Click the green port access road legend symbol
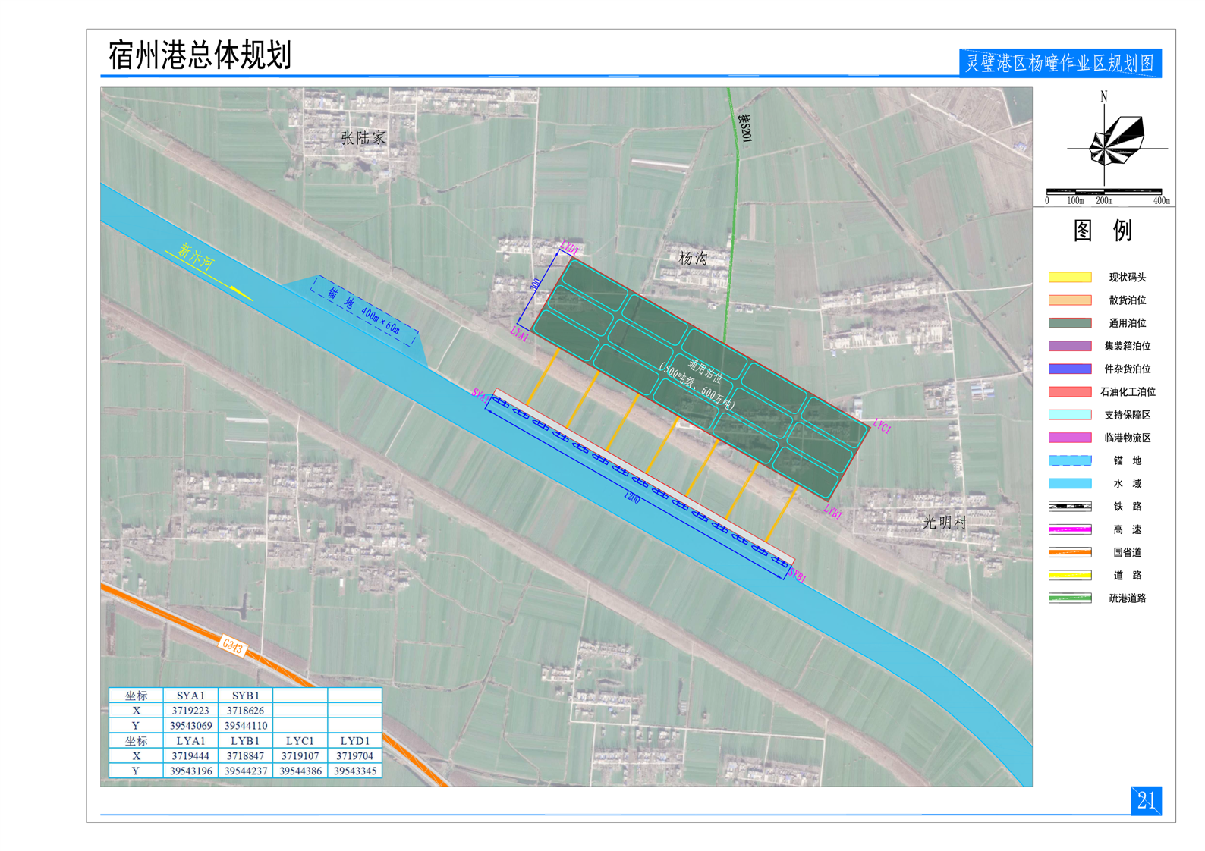The height and width of the screenshot is (851, 1205). click(1069, 598)
